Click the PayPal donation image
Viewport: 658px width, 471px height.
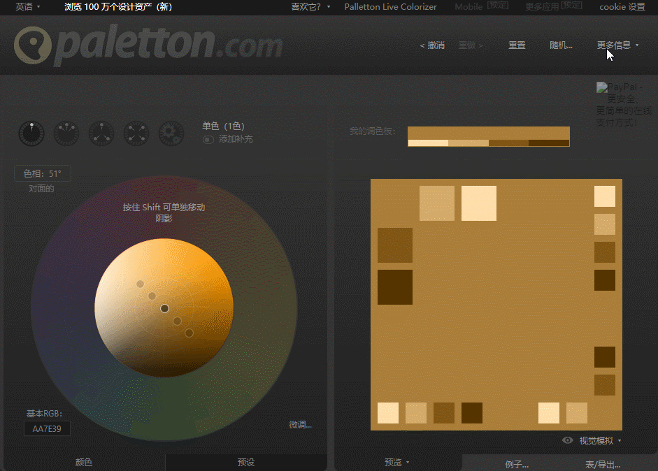[x=624, y=105]
